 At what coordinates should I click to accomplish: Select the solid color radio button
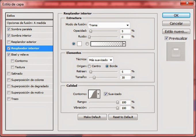point(74,44)
